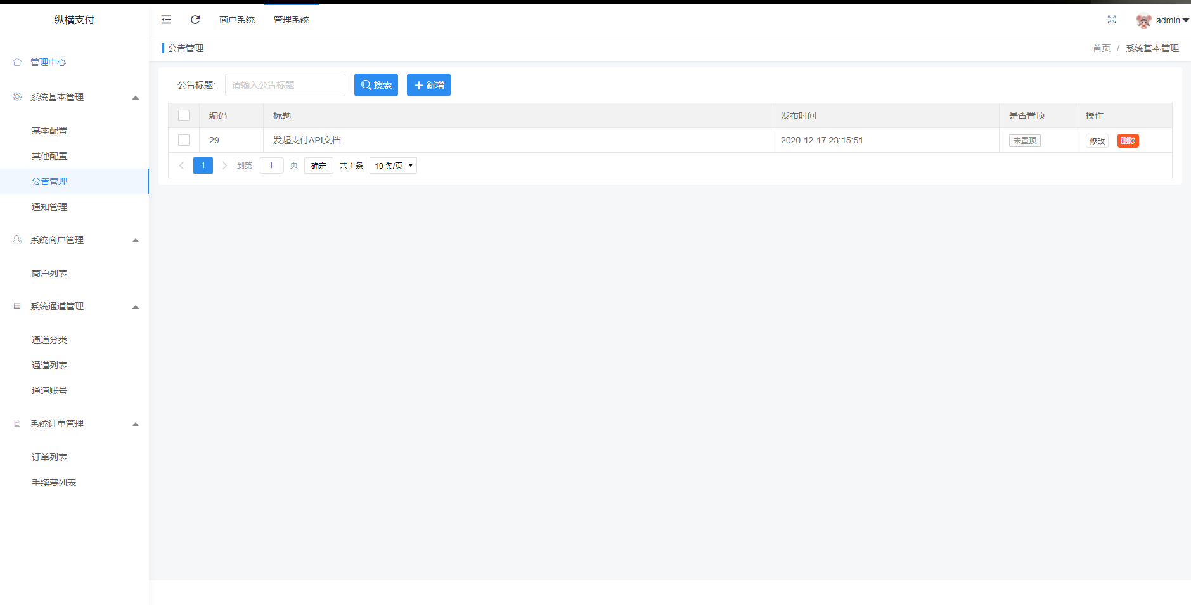Click the 新增 button to add announcement
1191x605 pixels.
click(428, 85)
